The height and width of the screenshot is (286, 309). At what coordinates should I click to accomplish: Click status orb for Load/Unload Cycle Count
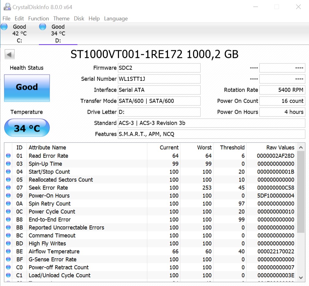(x=8, y=275)
